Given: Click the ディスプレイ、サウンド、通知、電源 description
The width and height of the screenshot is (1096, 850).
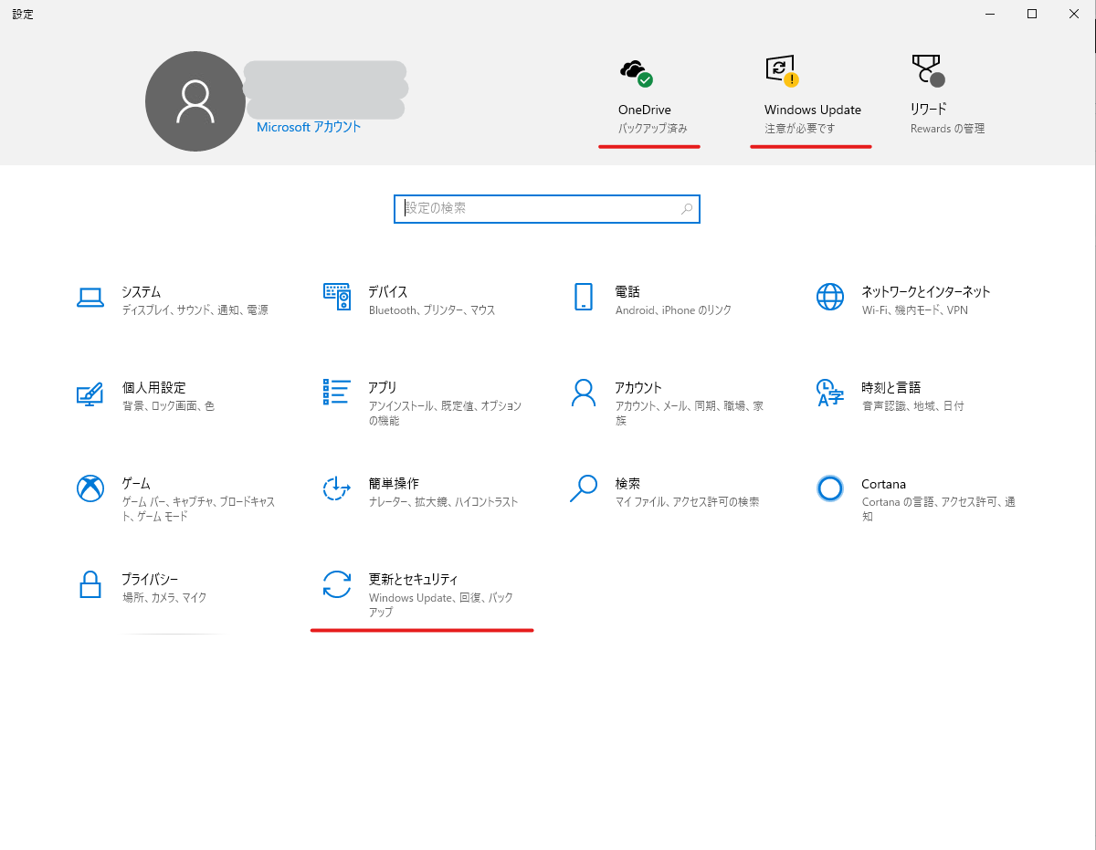Looking at the screenshot, I should click(195, 310).
